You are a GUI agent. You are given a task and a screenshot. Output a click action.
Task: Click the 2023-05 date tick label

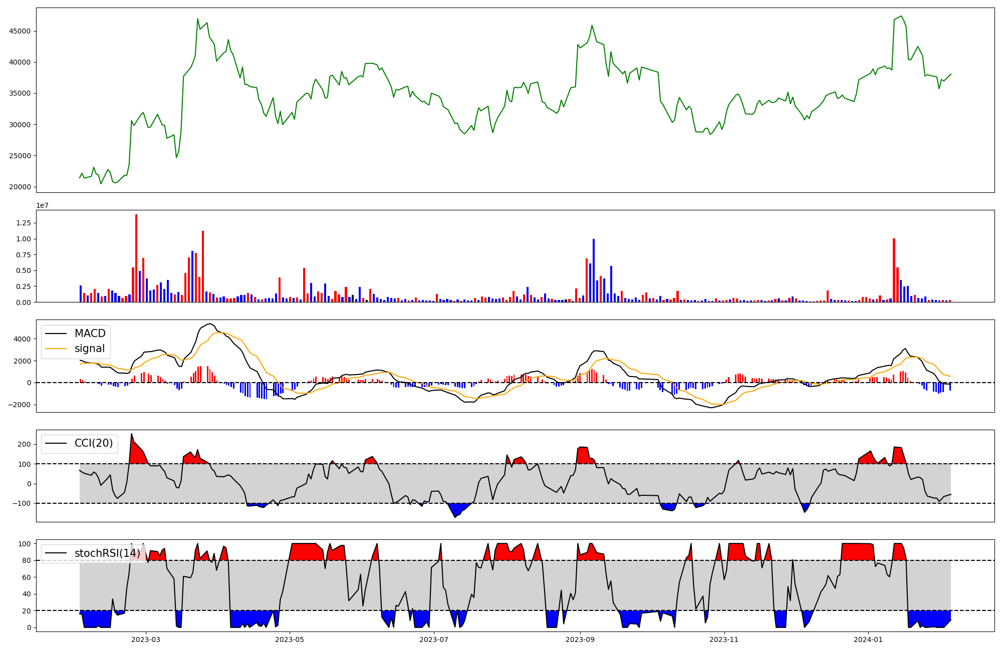[x=290, y=639]
